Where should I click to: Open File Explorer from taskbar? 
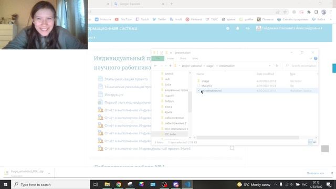(x=107, y=184)
